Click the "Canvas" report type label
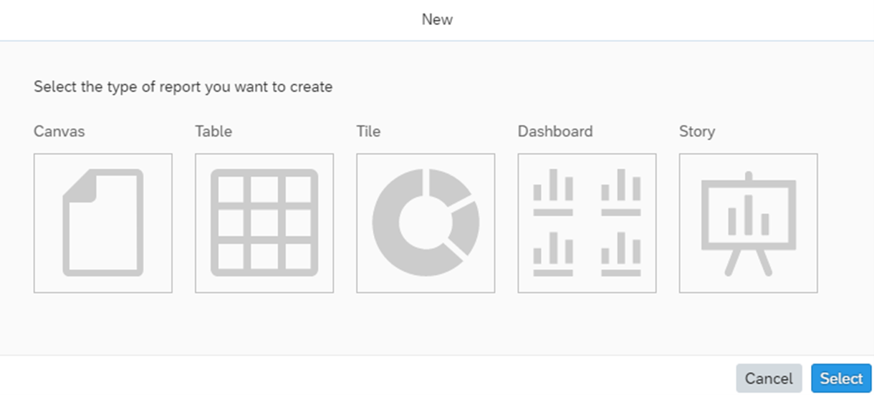874x395 pixels. pyautogui.click(x=59, y=132)
